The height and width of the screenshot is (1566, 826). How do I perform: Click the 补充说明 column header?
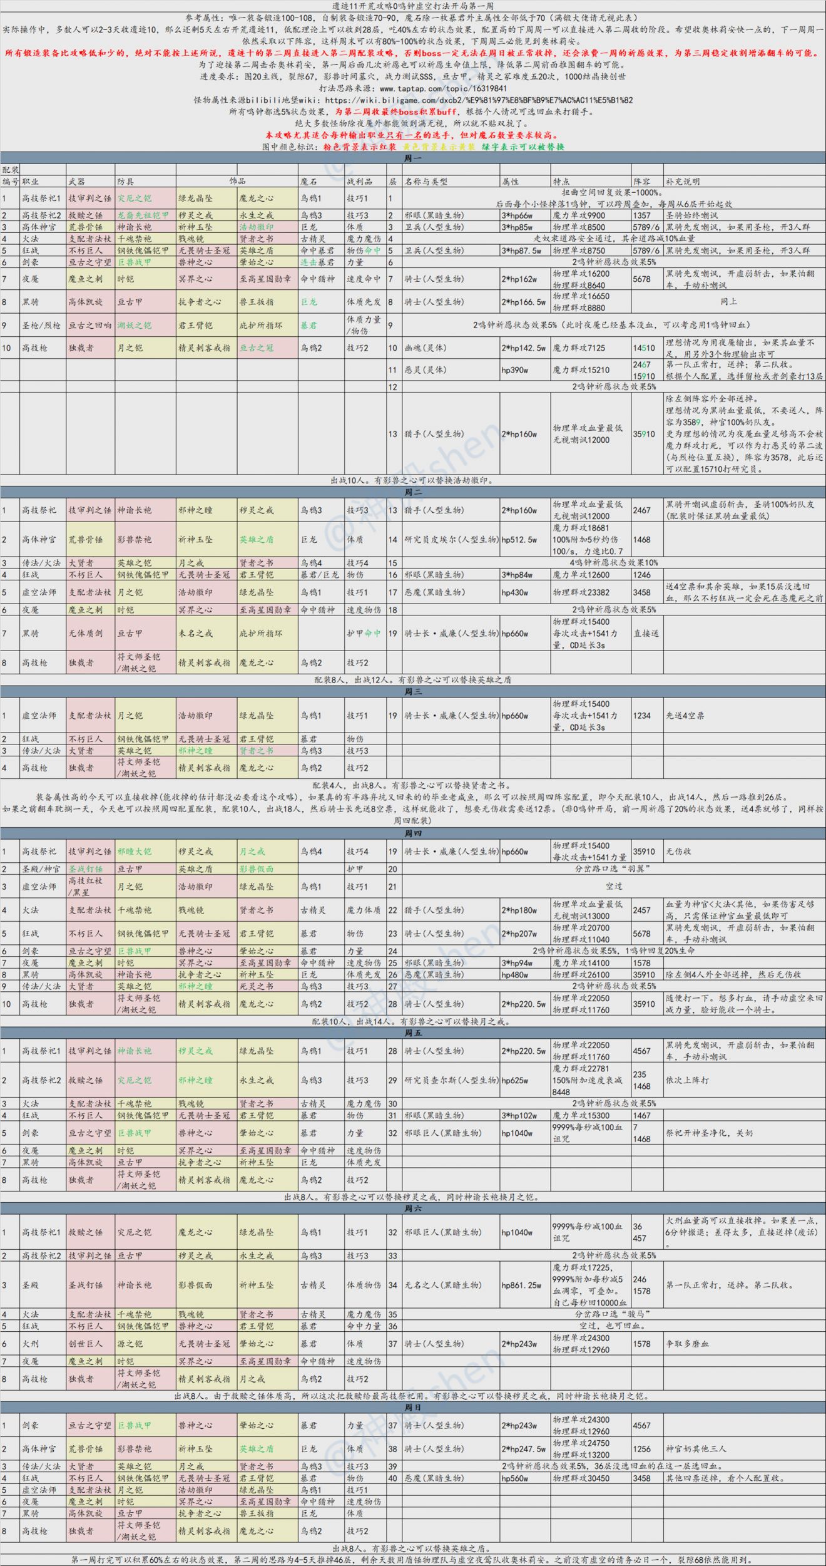click(745, 182)
